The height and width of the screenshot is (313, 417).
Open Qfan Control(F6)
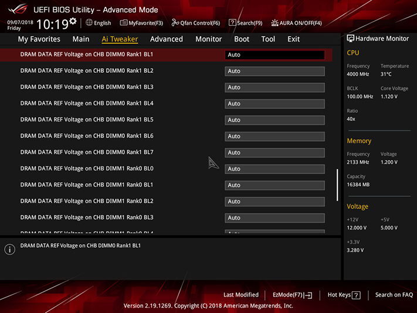(196, 23)
